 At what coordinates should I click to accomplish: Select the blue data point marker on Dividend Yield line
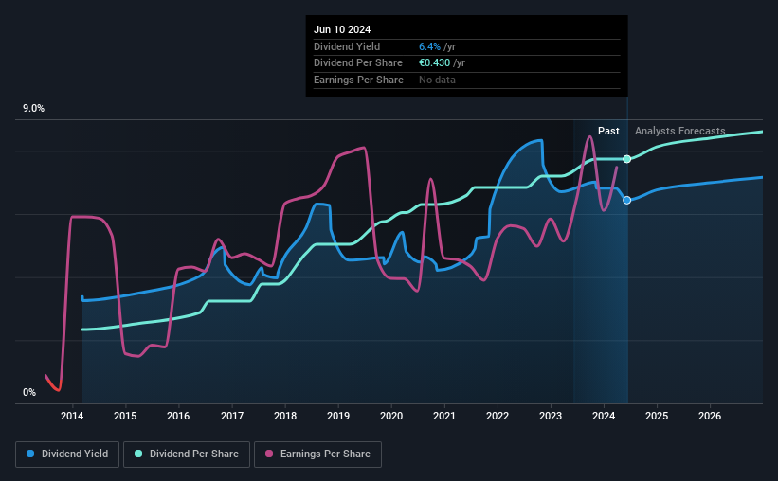pyautogui.click(x=627, y=201)
